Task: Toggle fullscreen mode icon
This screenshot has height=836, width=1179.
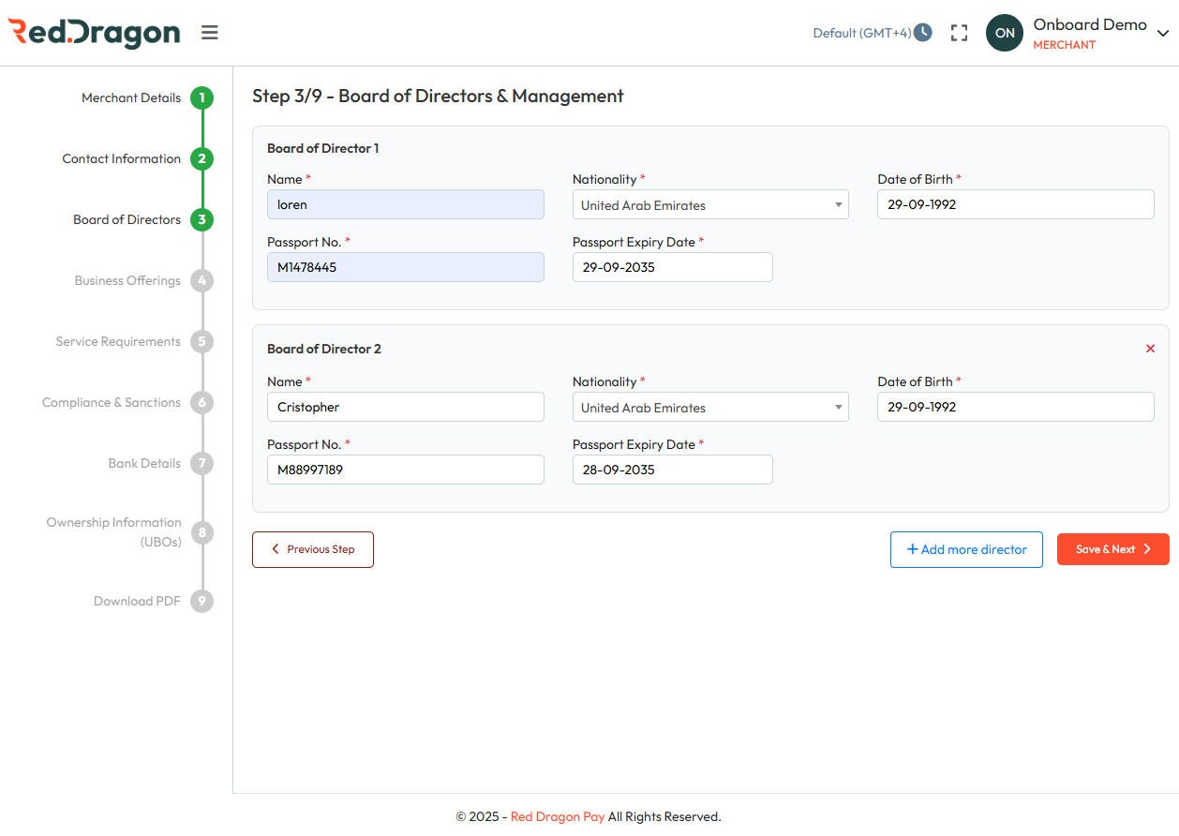Action: click(x=959, y=33)
